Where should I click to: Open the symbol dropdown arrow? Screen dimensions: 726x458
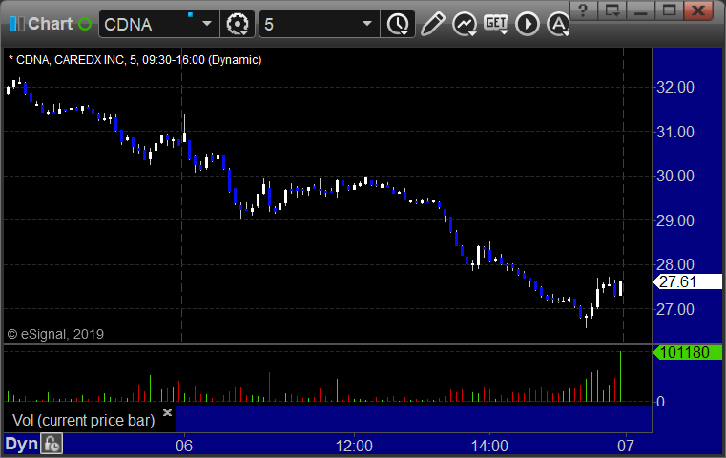click(207, 24)
